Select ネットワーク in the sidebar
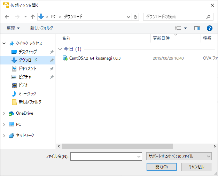The height and width of the screenshot is (176, 218). click(25, 136)
